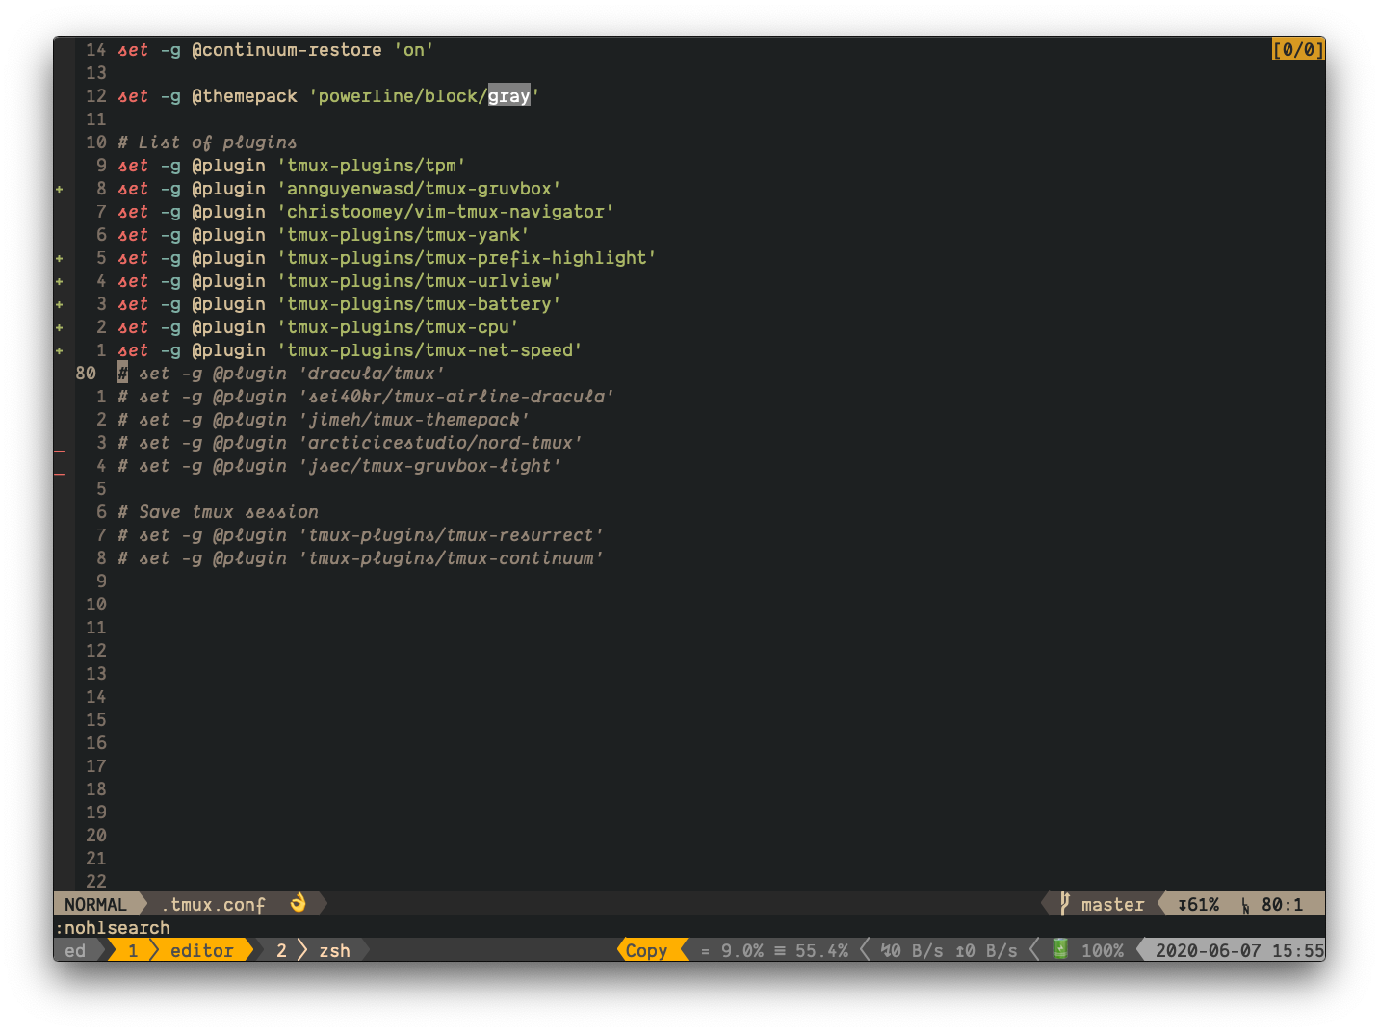Click the memory icon before 55.4%

(x=780, y=951)
